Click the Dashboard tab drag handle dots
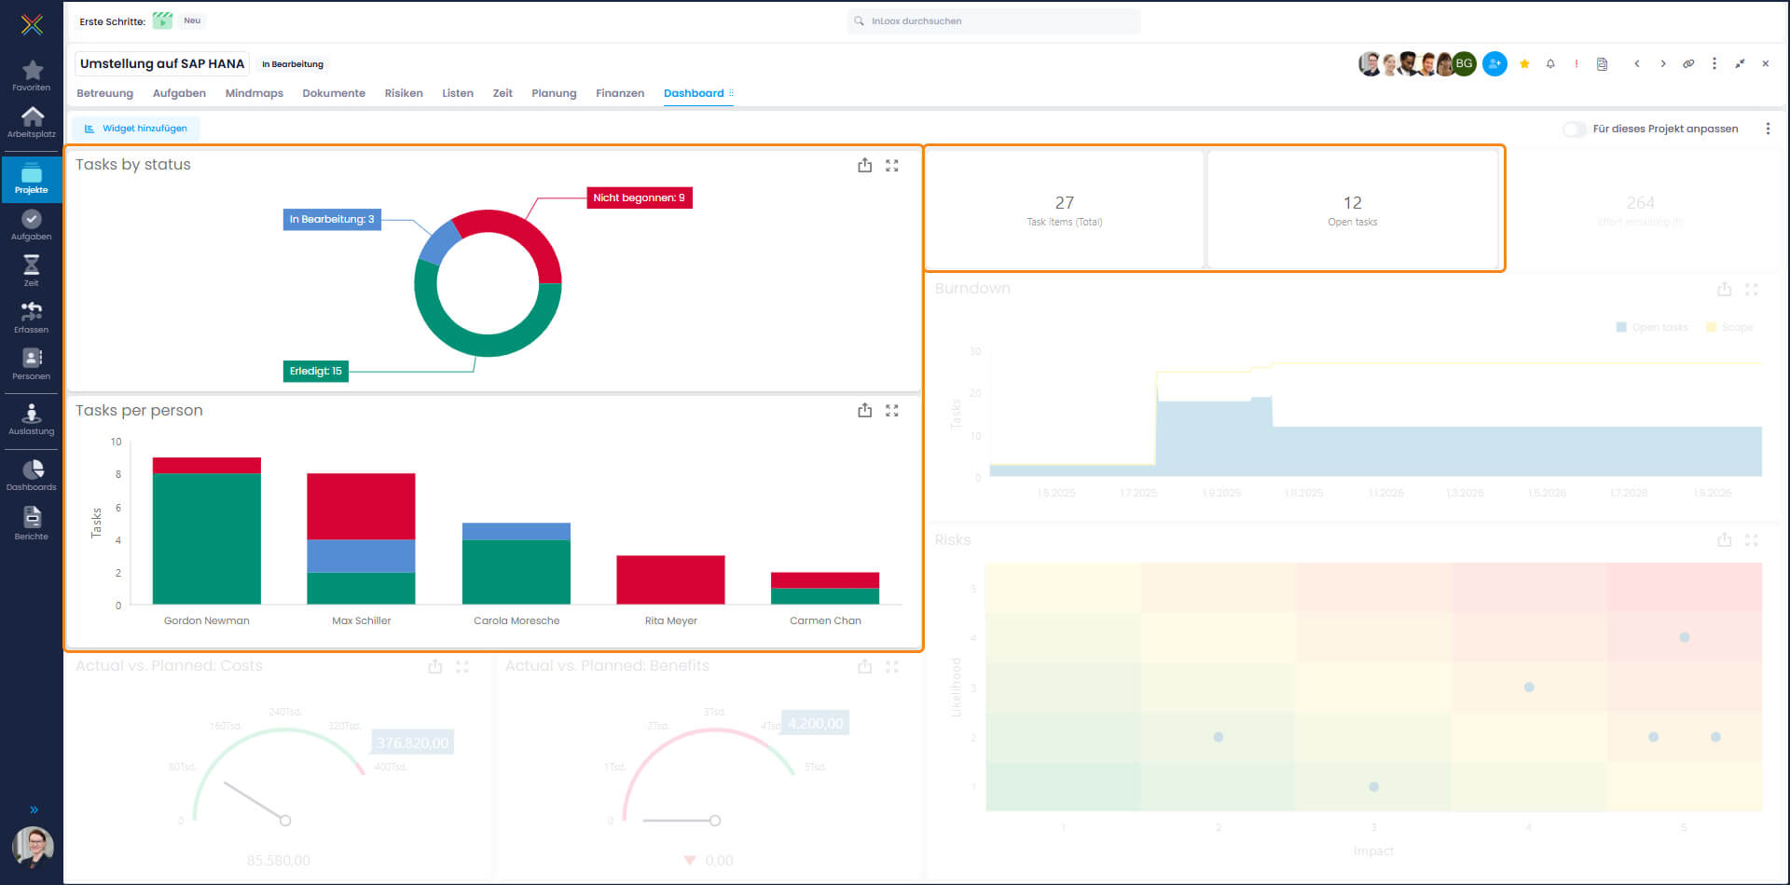 click(x=731, y=93)
